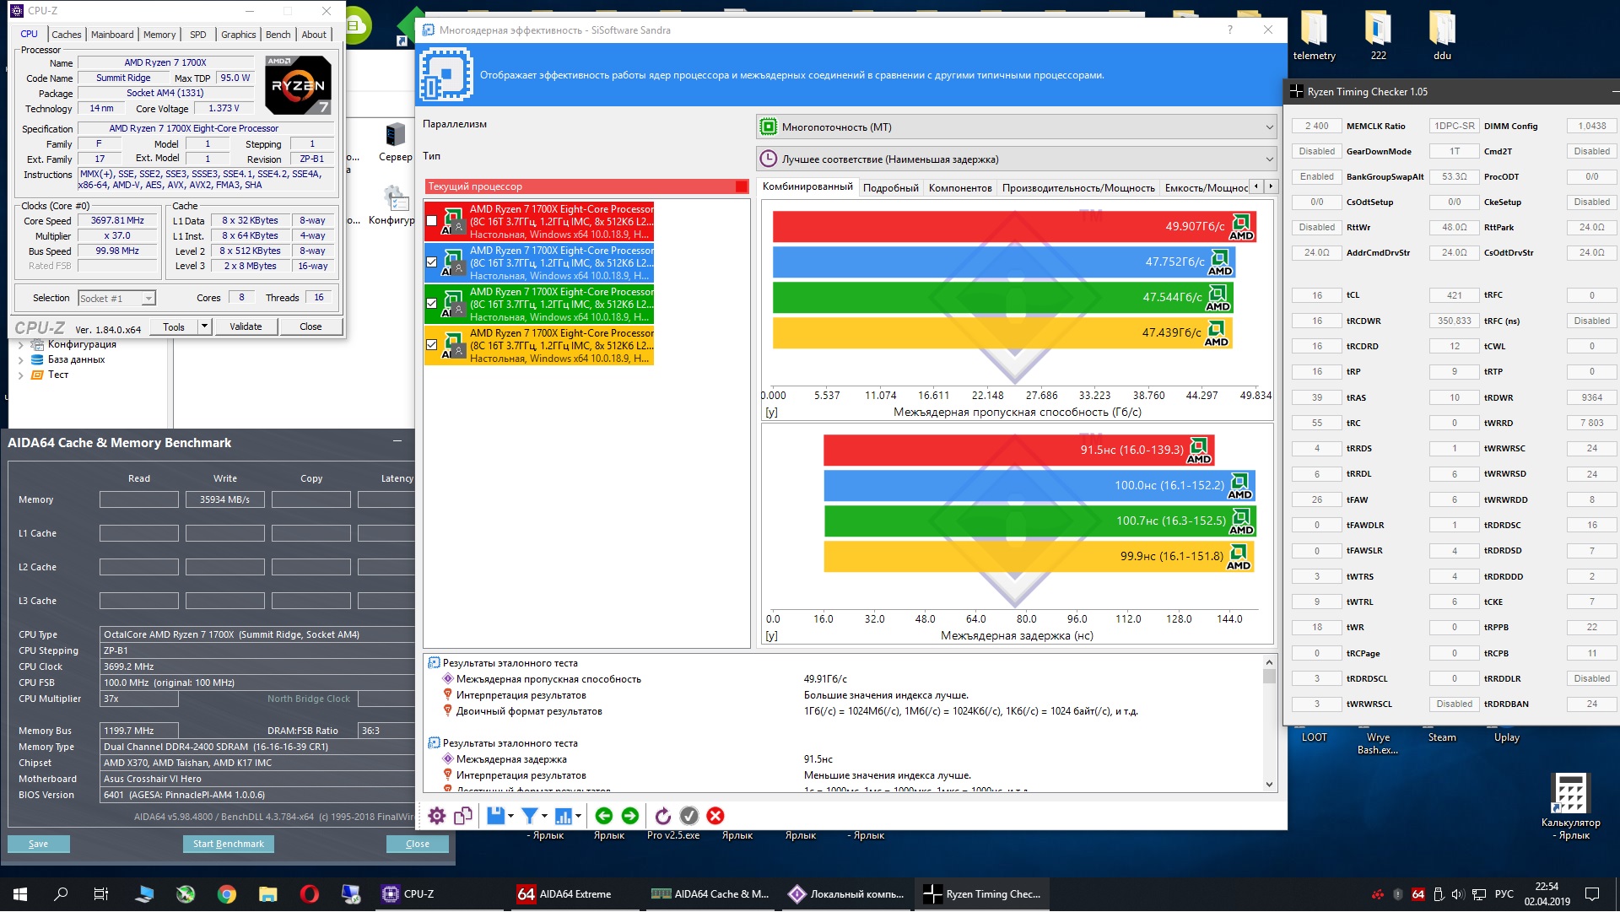Expand the База данных tree node
The width and height of the screenshot is (1620, 912).
(x=21, y=359)
